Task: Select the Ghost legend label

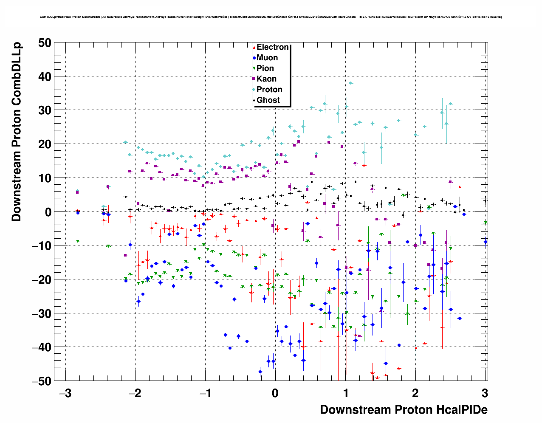Action: 268,100
